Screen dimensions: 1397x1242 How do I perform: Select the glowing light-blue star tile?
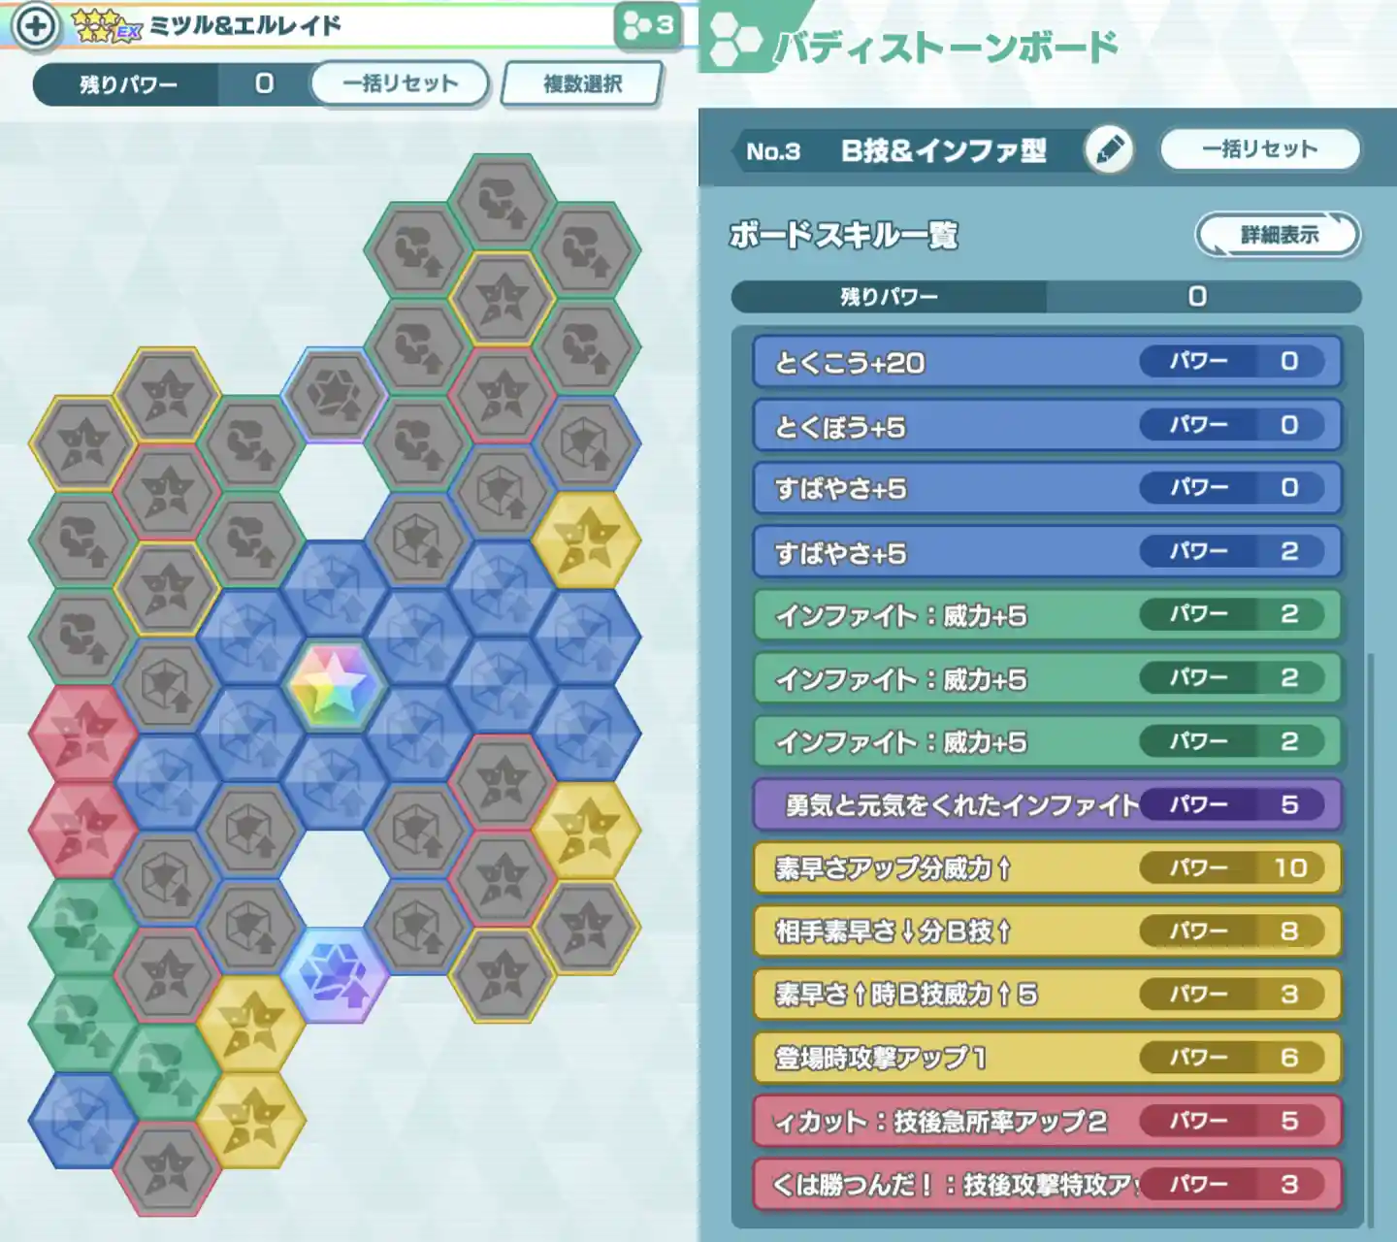click(x=335, y=975)
